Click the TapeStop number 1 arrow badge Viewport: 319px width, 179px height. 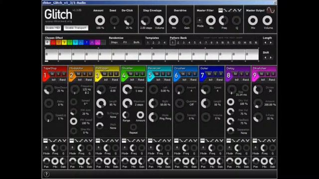tap(45, 76)
